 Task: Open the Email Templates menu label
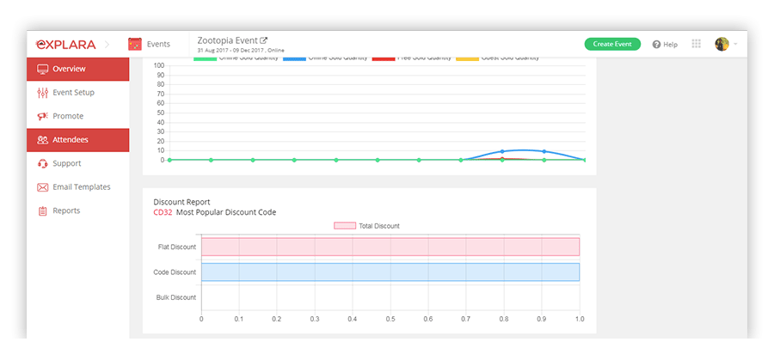(82, 187)
